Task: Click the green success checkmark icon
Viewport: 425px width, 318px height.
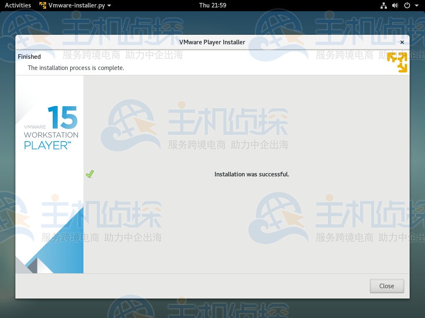Action: pos(90,174)
